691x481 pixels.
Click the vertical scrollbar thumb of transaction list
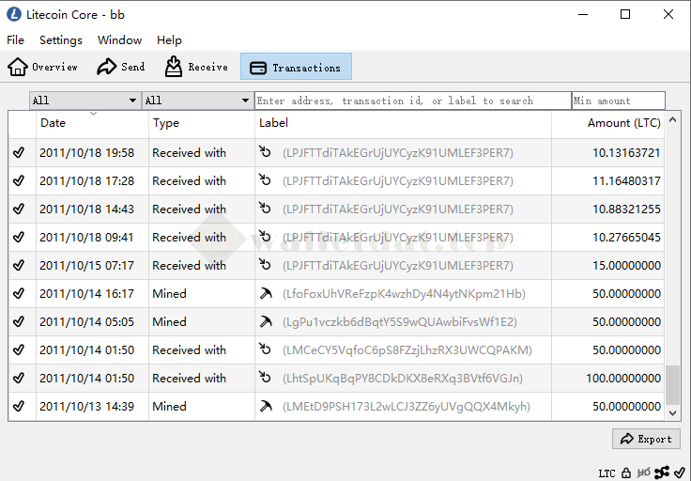coord(671,383)
